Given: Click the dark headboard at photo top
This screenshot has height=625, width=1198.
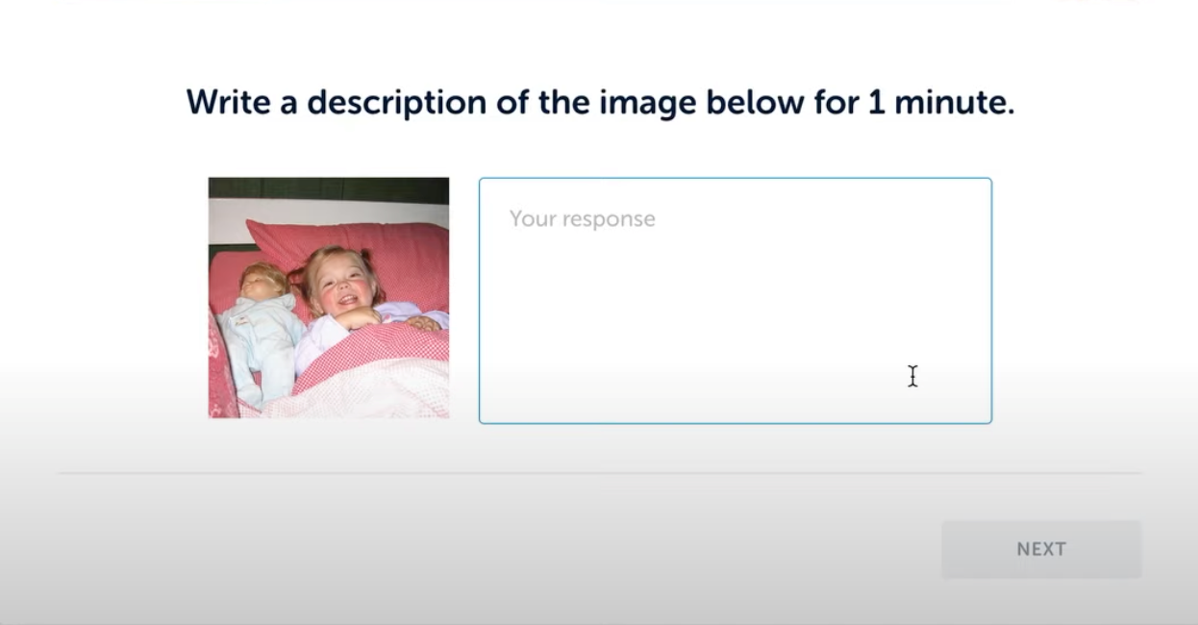Looking at the screenshot, I should (329, 188).
